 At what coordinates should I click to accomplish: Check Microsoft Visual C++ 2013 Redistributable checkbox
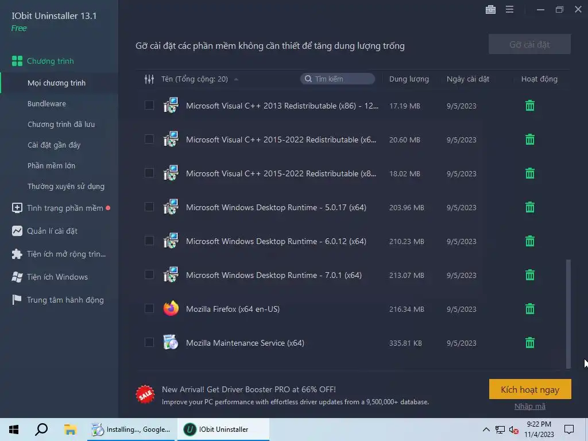point(149,106)
